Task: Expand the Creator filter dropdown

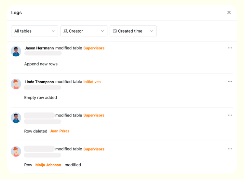Action: [x=84, y=31]
